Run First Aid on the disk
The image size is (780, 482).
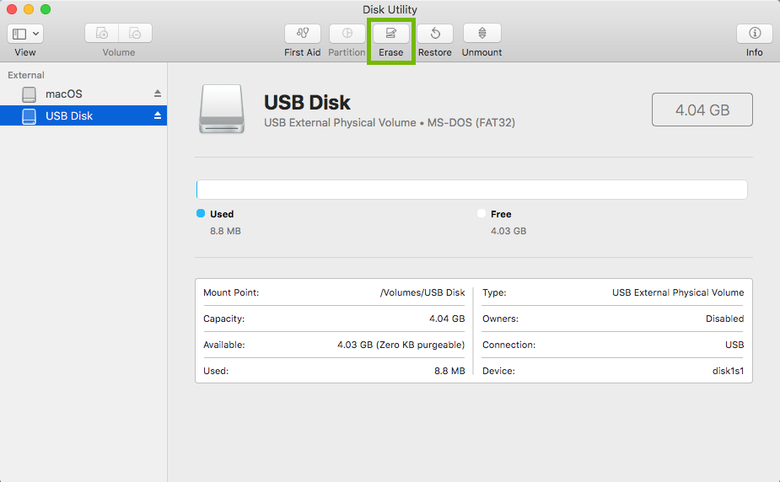point(303,34)
